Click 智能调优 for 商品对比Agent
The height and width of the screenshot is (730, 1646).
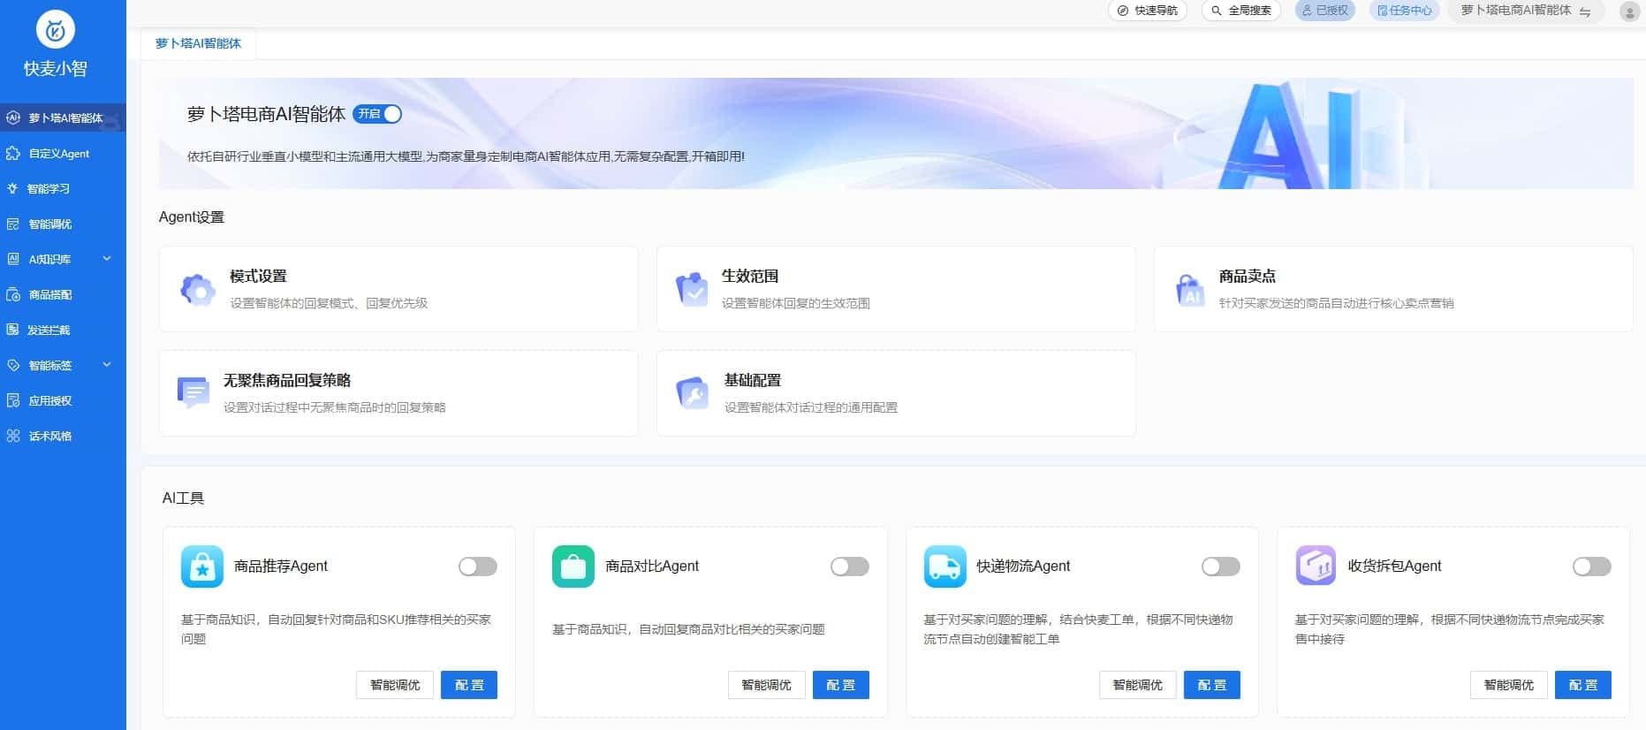[767, 685]
